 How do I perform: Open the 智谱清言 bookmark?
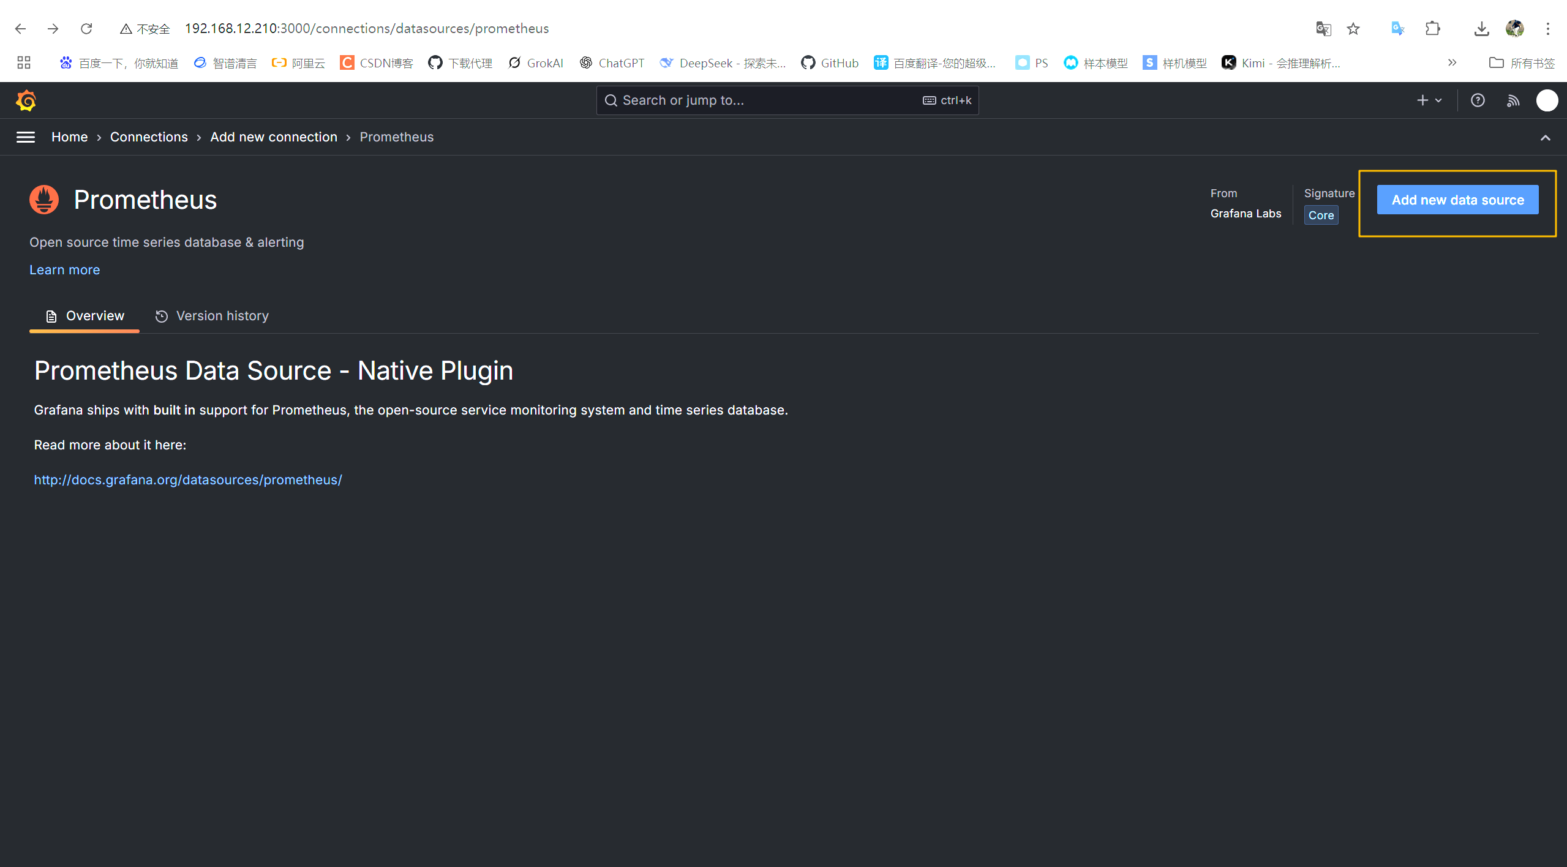coord(225,63)
